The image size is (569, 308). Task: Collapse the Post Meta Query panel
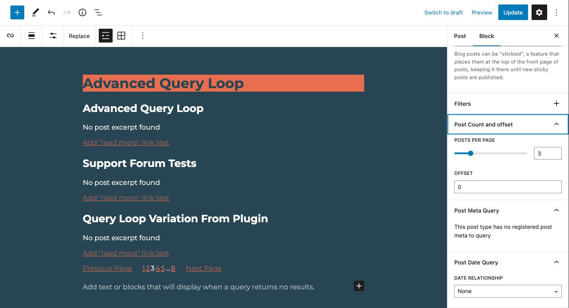coord(508,211)
